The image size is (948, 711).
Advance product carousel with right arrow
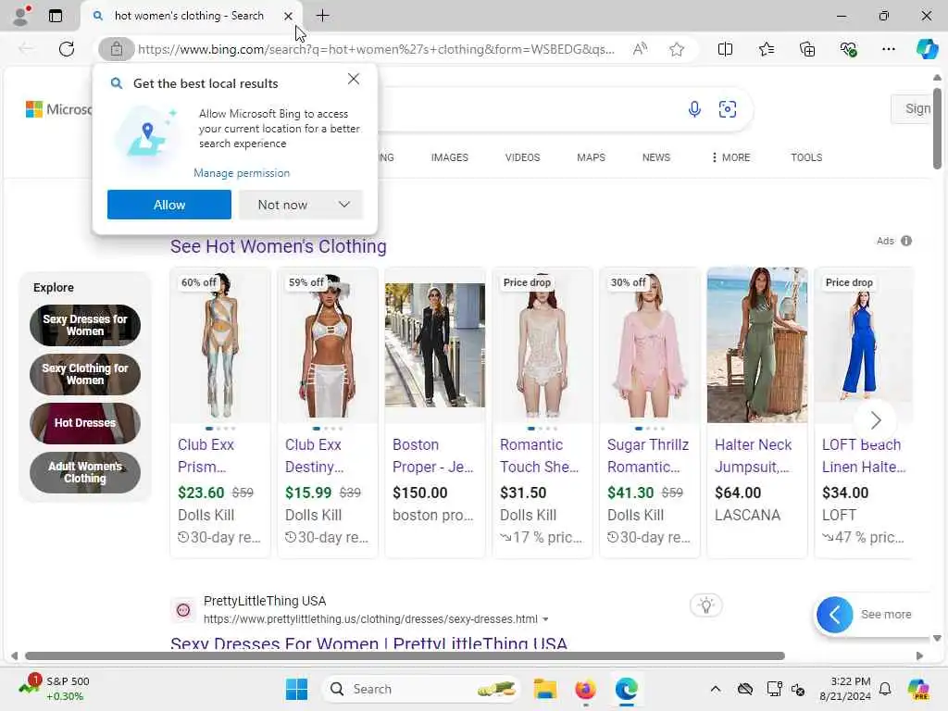pyautogui.click(x=876, y=419)
